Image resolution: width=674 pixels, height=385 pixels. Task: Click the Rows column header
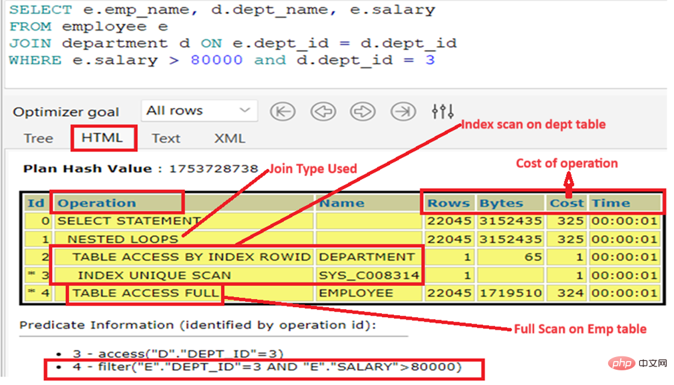pyautogui.click(x=448, y=203)
